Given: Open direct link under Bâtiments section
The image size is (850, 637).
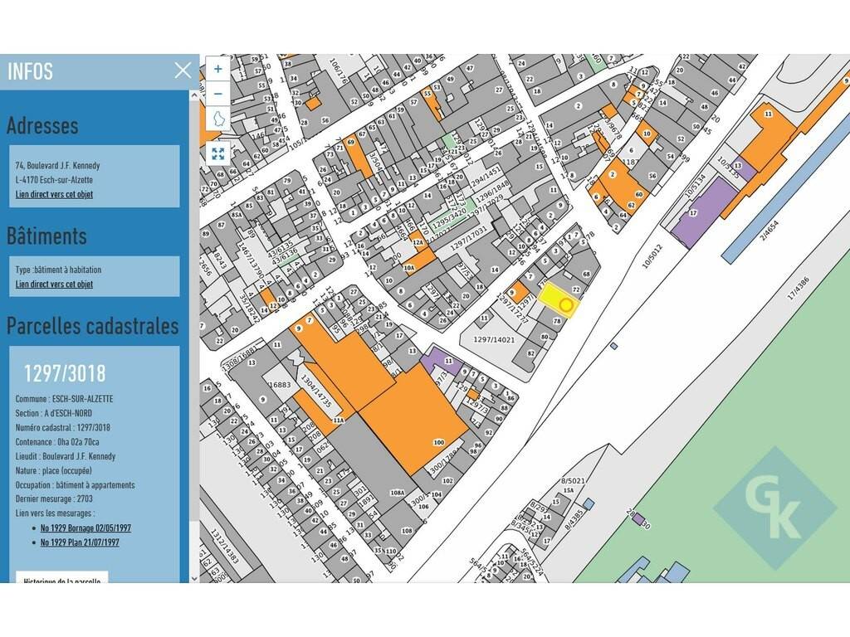Looking at the screenshot, I should click(54, 284).
